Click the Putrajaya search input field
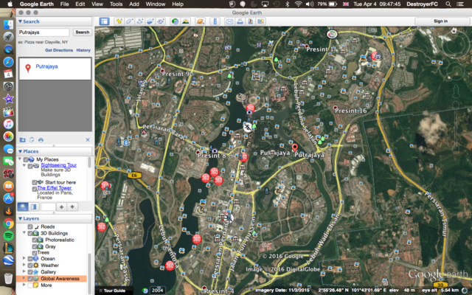 44,32
